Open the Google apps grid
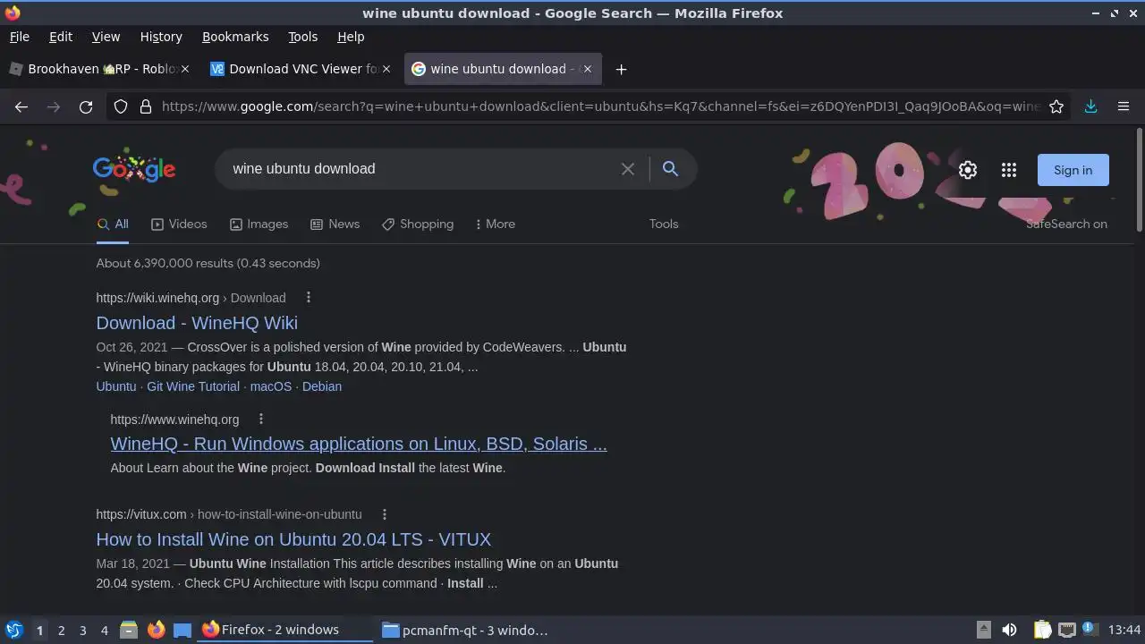 click(x=1009, y=170)
